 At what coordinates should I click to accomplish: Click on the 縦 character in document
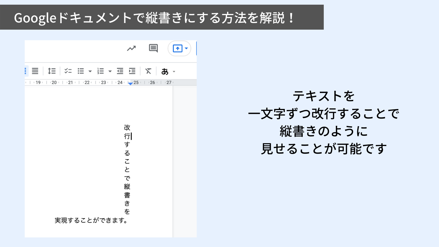[127, 187]
